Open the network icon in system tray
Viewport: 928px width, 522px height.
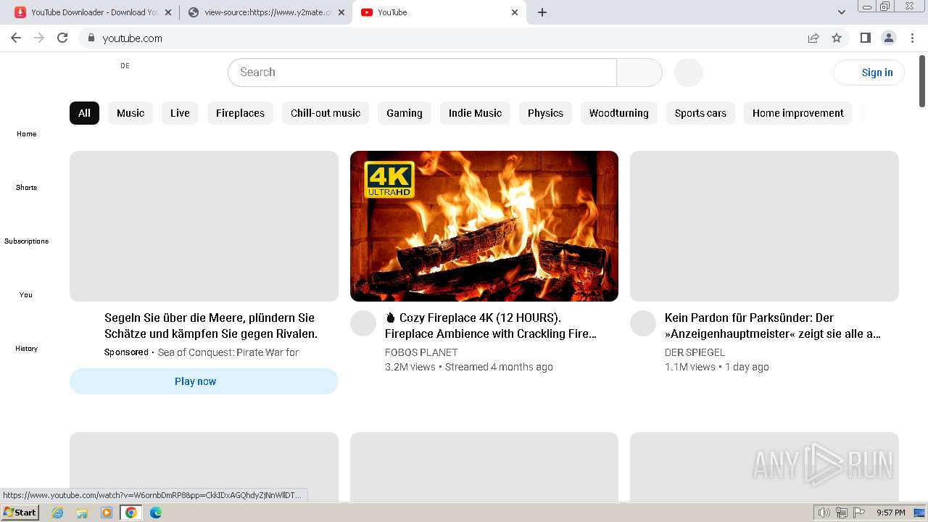(842, 513)
